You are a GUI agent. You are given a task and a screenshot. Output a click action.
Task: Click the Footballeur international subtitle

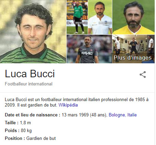pos(29,84)
